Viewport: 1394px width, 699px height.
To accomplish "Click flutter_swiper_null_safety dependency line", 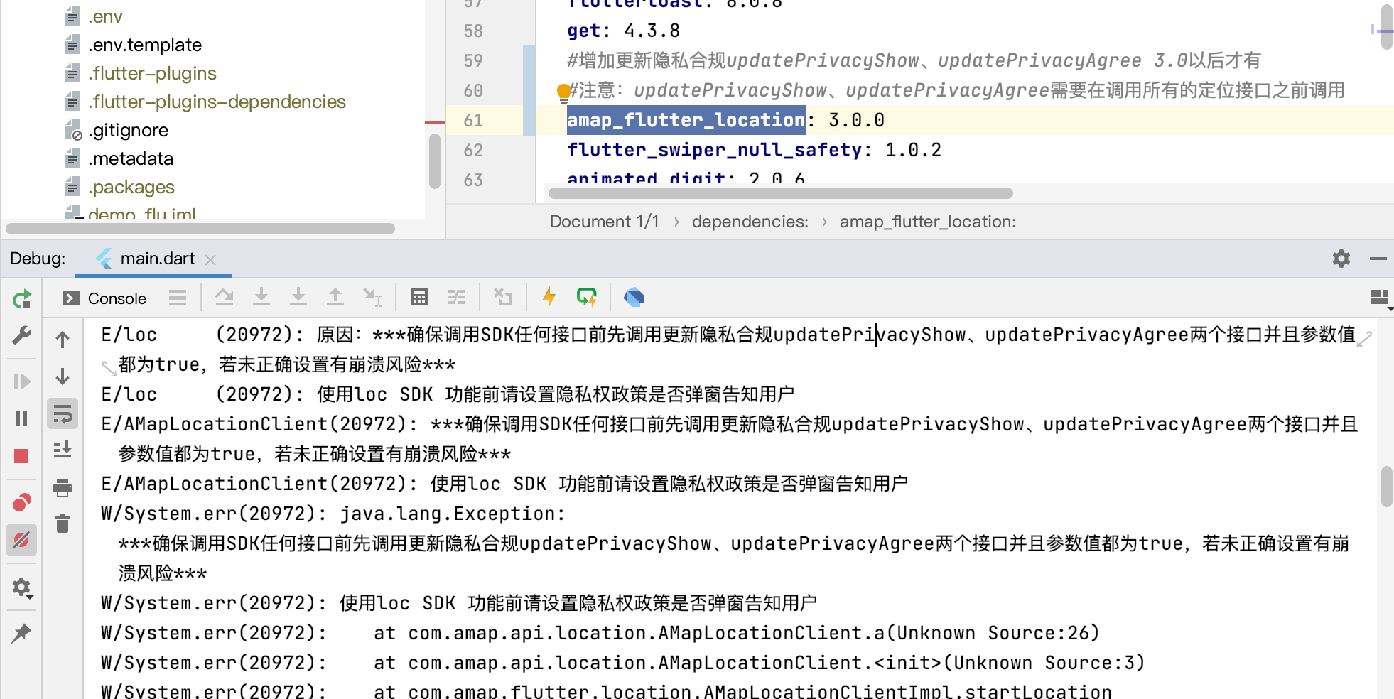I will pos(754,150).
